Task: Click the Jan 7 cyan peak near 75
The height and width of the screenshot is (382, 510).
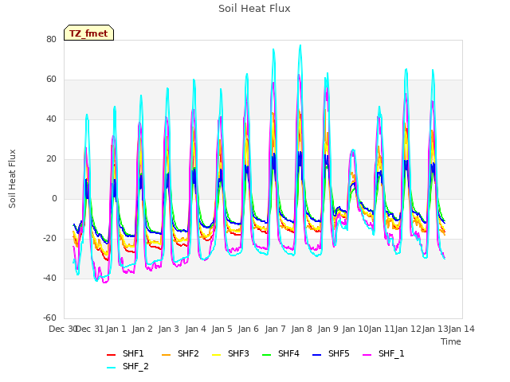Action: pos(273,49)
